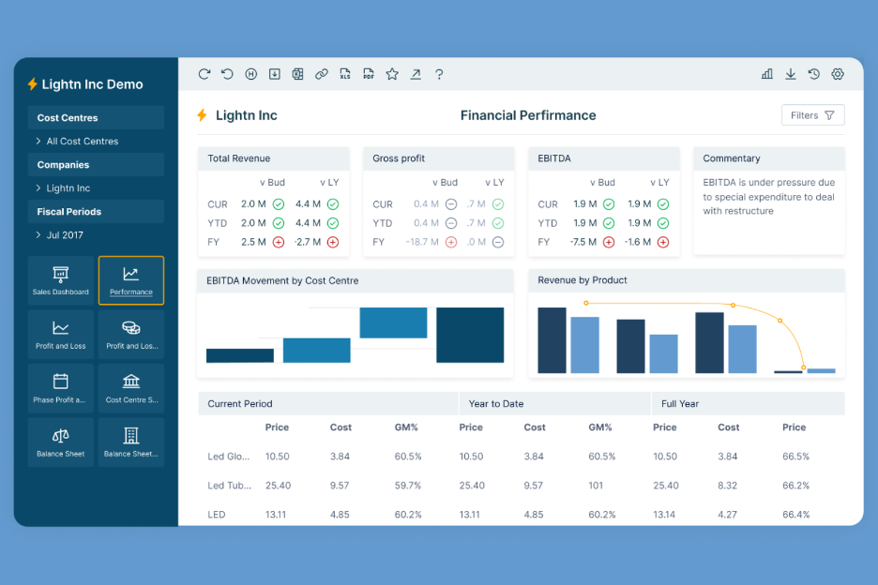Select the Balance Sheet dashboard
Viewport: 878px width, 585px height.
60,441
